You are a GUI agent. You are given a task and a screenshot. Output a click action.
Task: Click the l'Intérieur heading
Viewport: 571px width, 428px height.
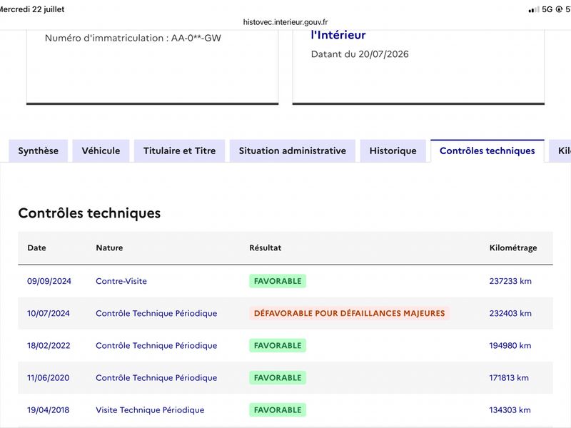(338, 35)
